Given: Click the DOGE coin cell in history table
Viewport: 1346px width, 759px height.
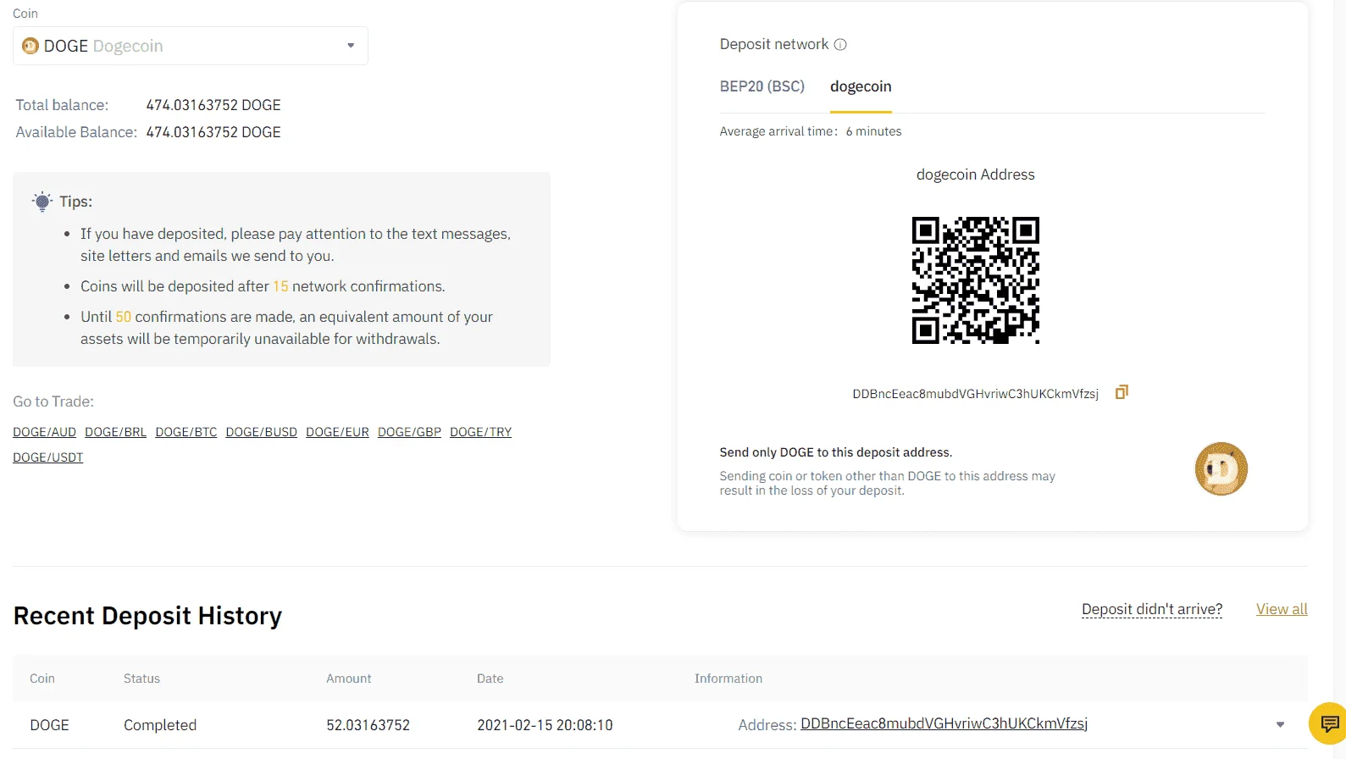Looking at the screenshot, I should pyautogui.click(x=50, y=725).
